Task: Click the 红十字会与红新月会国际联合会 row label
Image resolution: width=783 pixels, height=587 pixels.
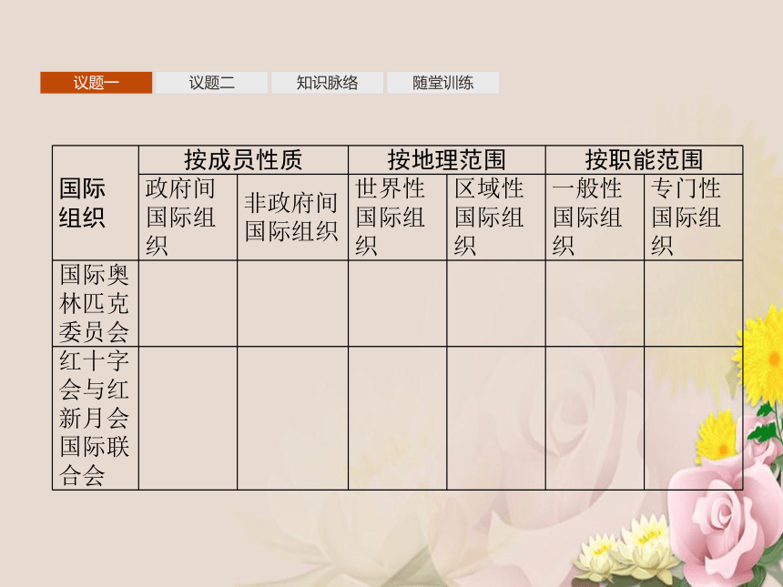Action: click(x=96, y=419)
